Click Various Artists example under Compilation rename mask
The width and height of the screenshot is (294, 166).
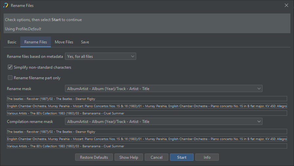[x=147, y=146]
